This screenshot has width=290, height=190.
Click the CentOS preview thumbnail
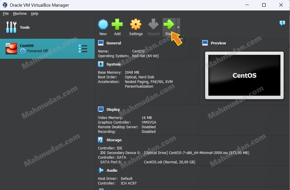(x=244, y=75)
